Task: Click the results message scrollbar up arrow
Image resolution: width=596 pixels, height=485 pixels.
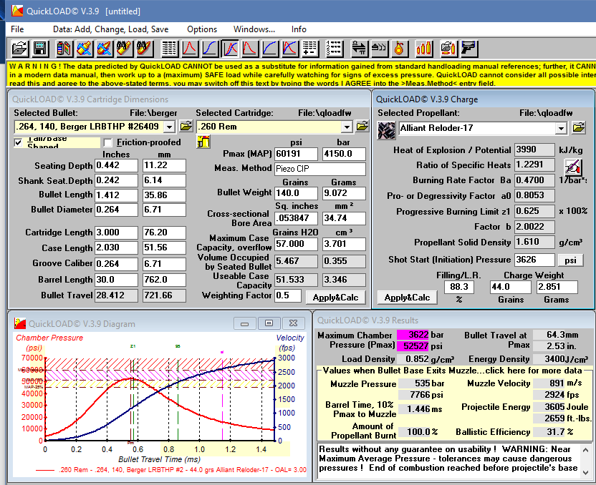Action: click(x=585, y=450)
